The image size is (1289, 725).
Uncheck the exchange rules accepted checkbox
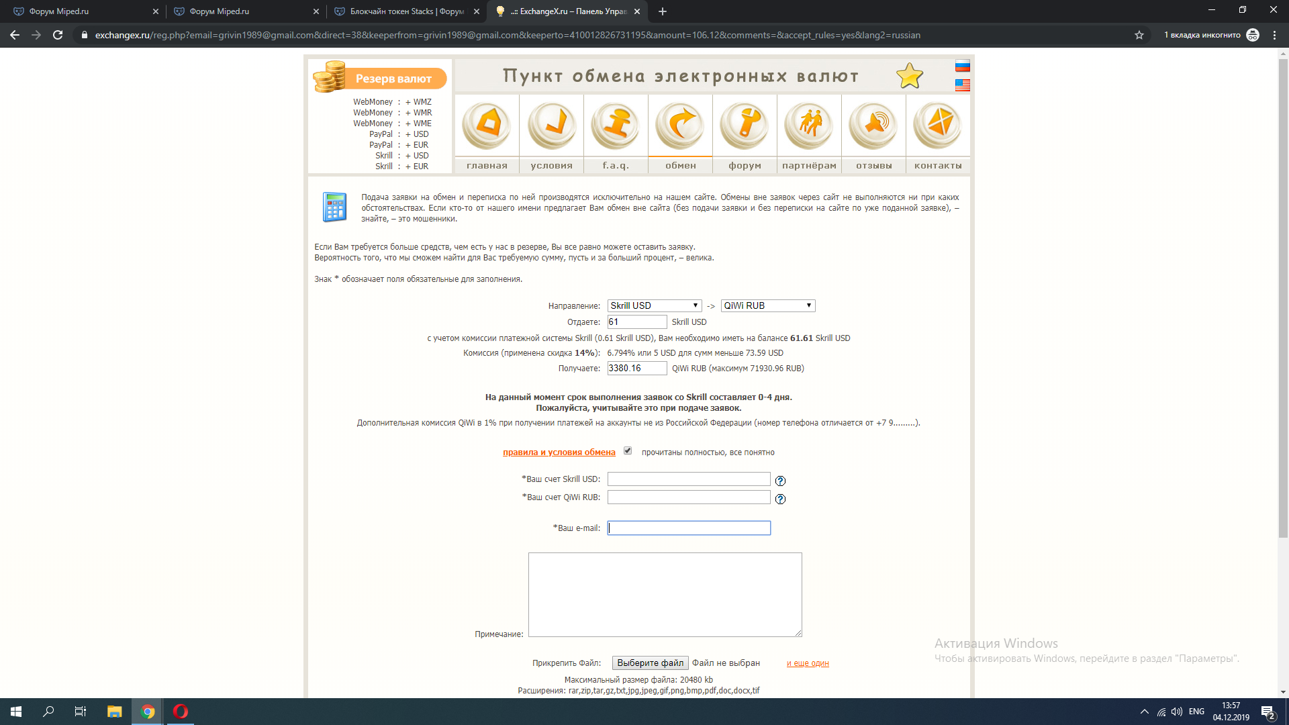point(628,451)
